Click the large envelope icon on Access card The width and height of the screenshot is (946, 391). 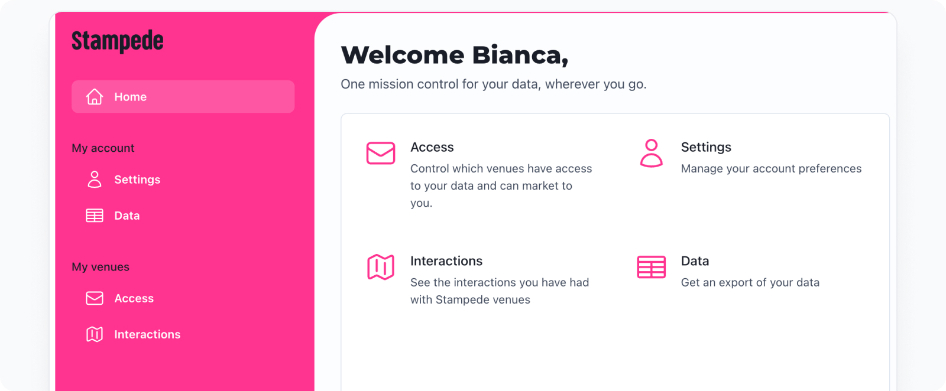(x=381, y=153)
